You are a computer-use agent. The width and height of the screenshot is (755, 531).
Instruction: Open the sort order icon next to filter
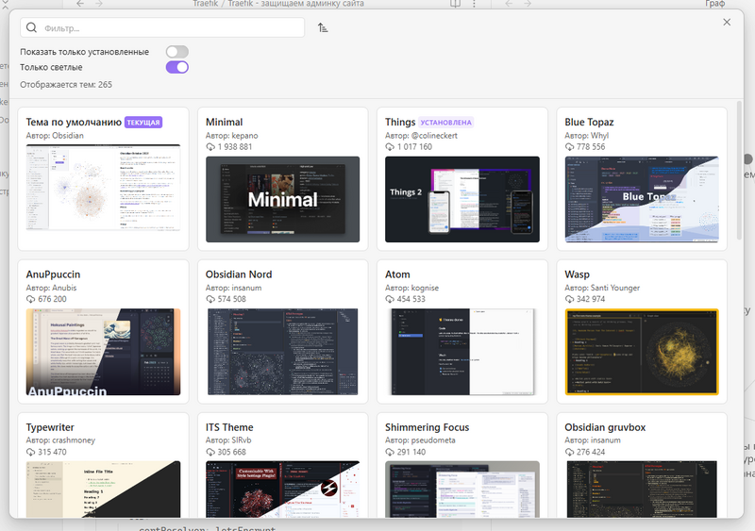click(323, 27)
